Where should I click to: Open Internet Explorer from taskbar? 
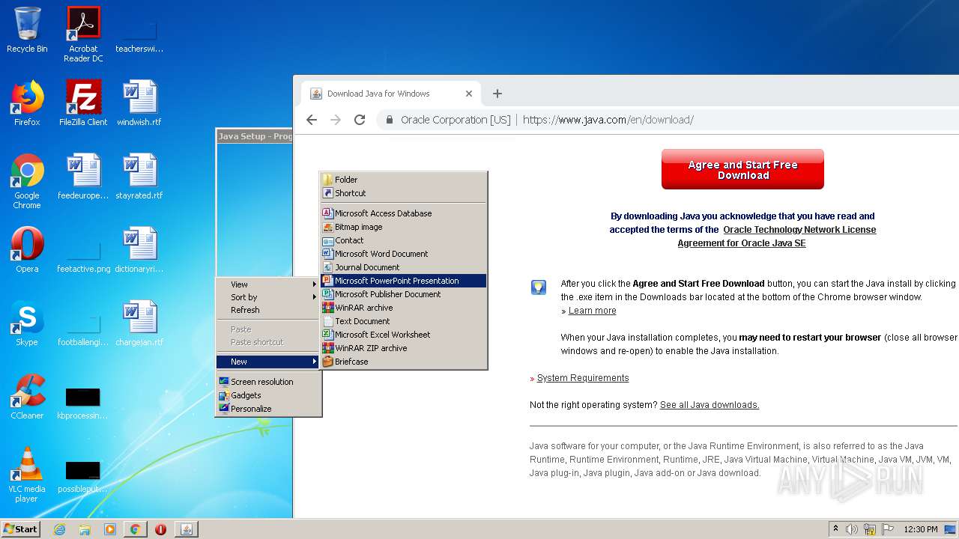60,529
